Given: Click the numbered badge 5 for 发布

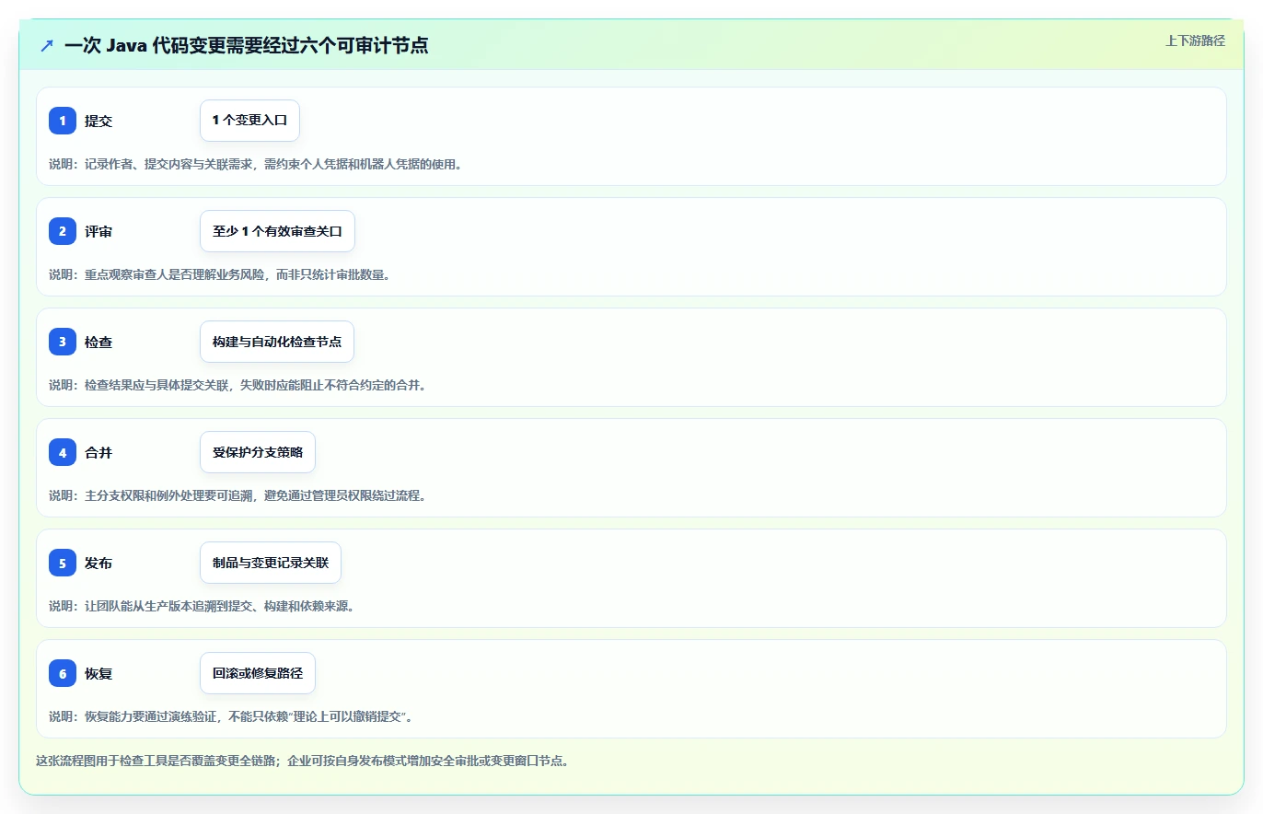Looking at the screenshot, I should 63,563.
